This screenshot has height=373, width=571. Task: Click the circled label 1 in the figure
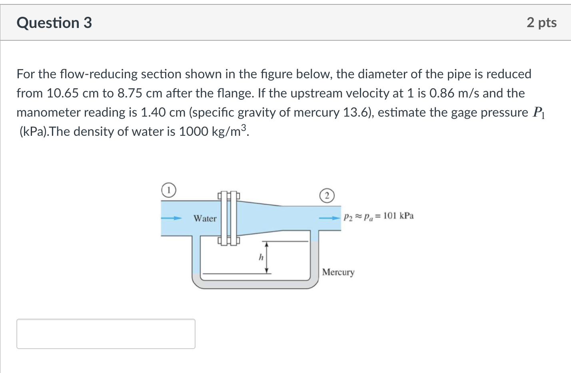169,190
